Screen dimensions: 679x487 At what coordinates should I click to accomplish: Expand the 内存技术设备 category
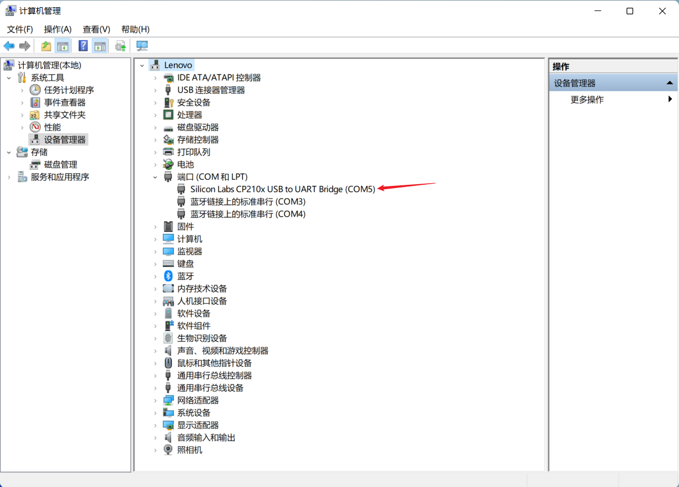[x=156, y=288]
